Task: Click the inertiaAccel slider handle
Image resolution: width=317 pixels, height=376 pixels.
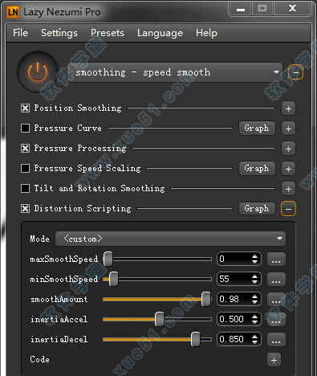Action: (160, 319)
